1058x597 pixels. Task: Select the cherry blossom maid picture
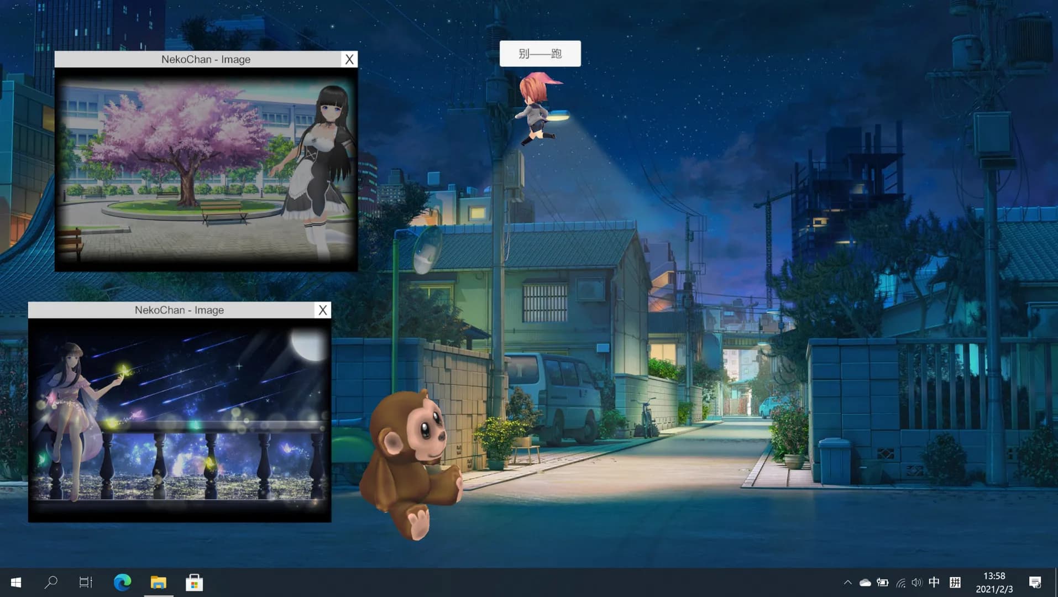click(206, 169)
